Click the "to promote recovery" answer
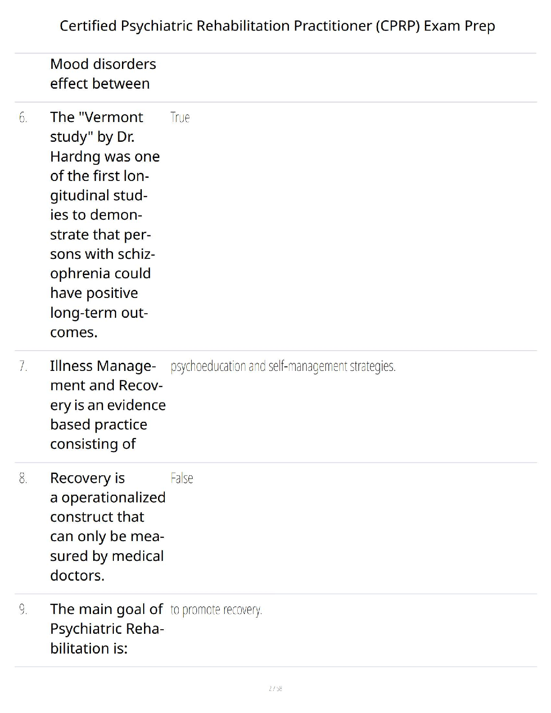Screen dimensions: 551x713 pos(216,610)
